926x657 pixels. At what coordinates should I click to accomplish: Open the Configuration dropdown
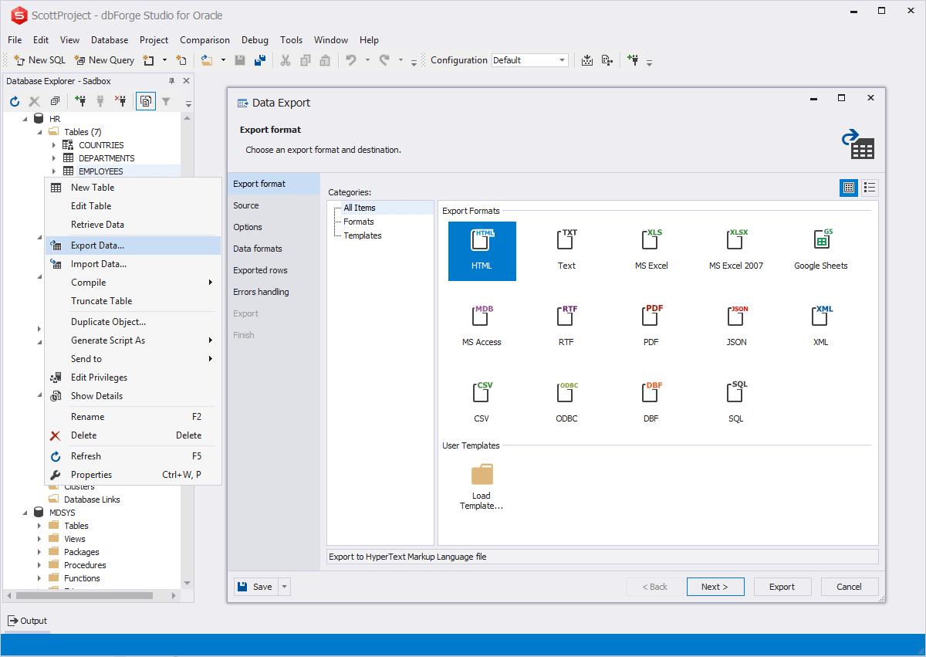tap(562, 60)
